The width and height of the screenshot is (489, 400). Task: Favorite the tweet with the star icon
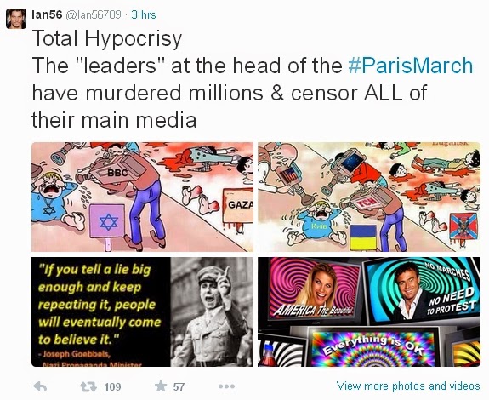tap(161, 386)
